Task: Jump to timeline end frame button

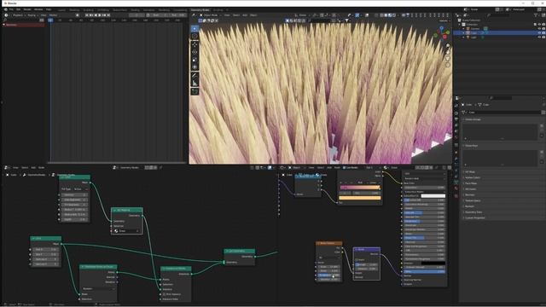Action: (108, 15)
